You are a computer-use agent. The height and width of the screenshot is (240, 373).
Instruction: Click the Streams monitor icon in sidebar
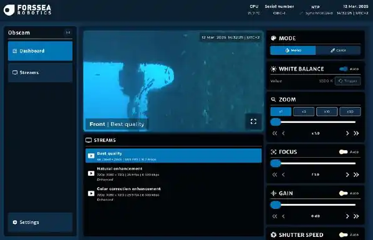[x=15, y=72]
